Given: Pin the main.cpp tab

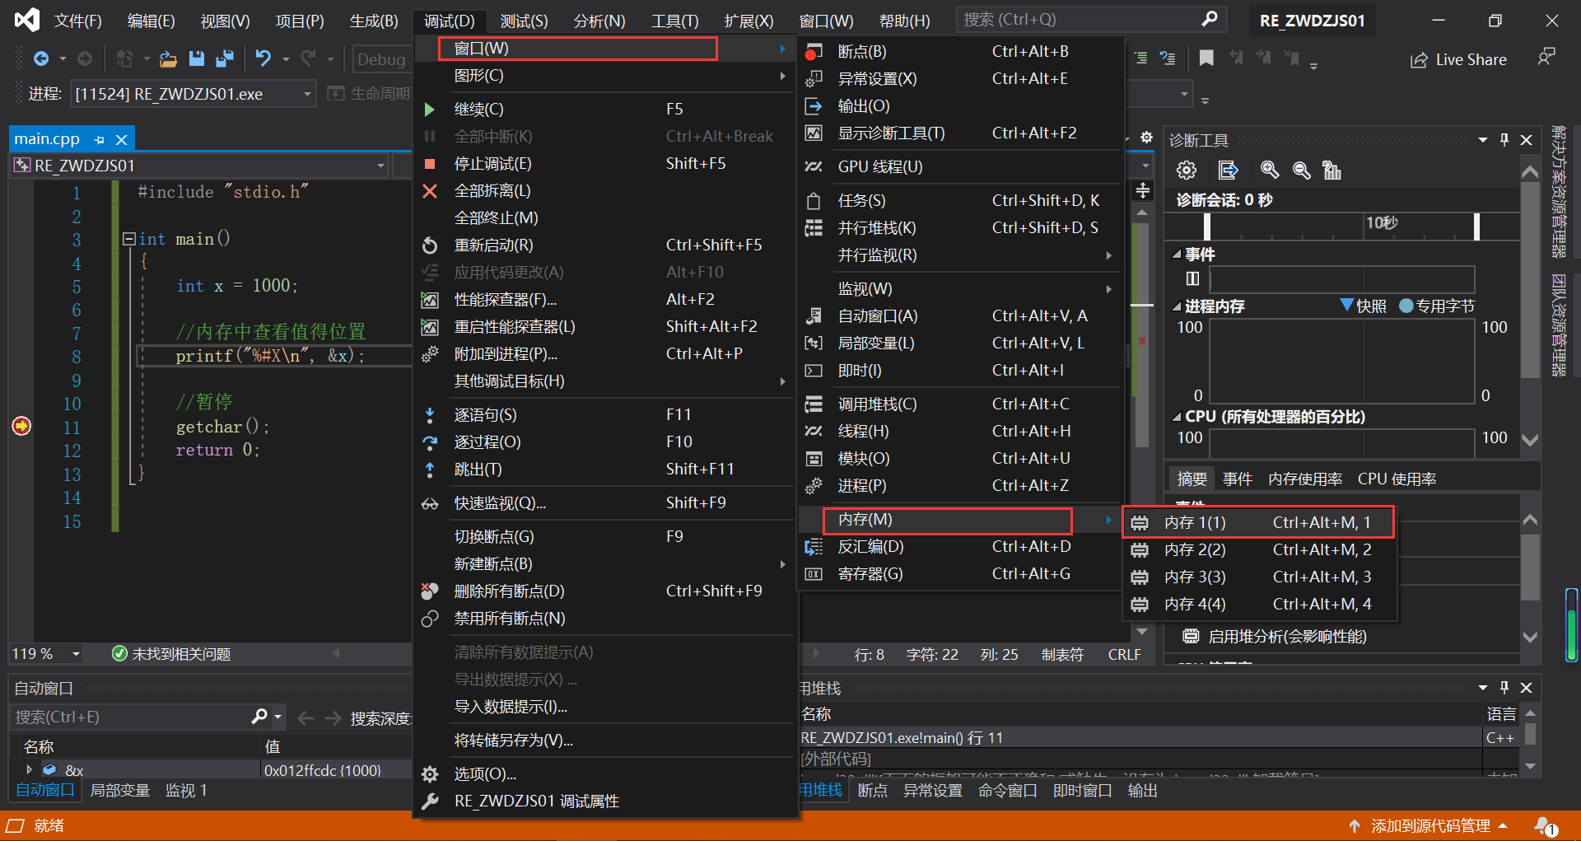Looking at the screenshot, I should (99, 139).
